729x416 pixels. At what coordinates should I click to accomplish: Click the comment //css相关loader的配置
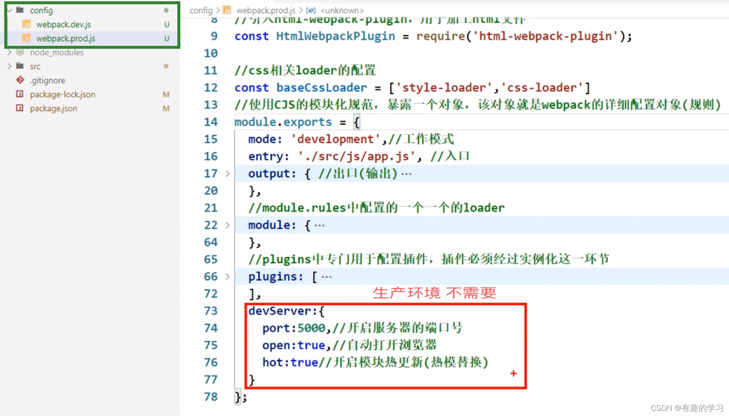[305, 70]
